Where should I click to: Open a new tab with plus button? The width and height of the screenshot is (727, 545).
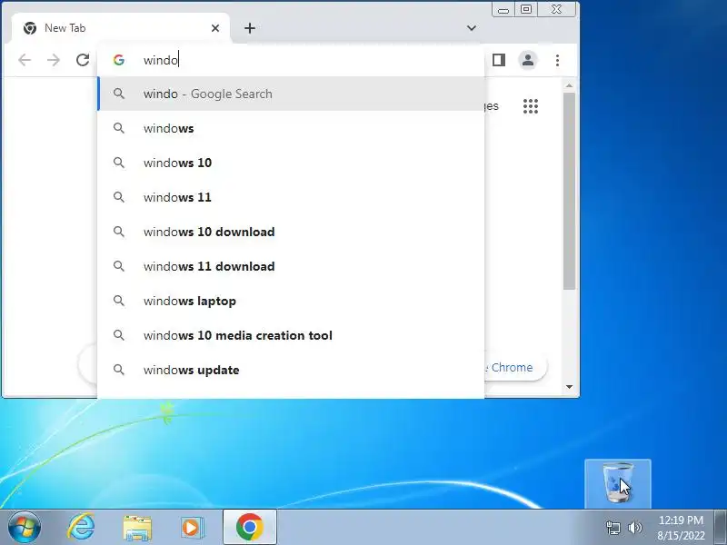(250, 28)
